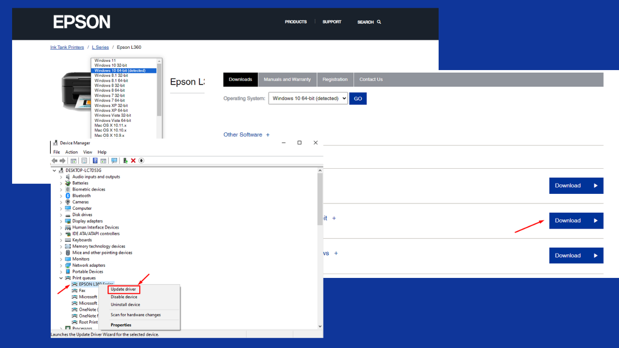Choose Update driver from the context menu

(x=124, y=290)
